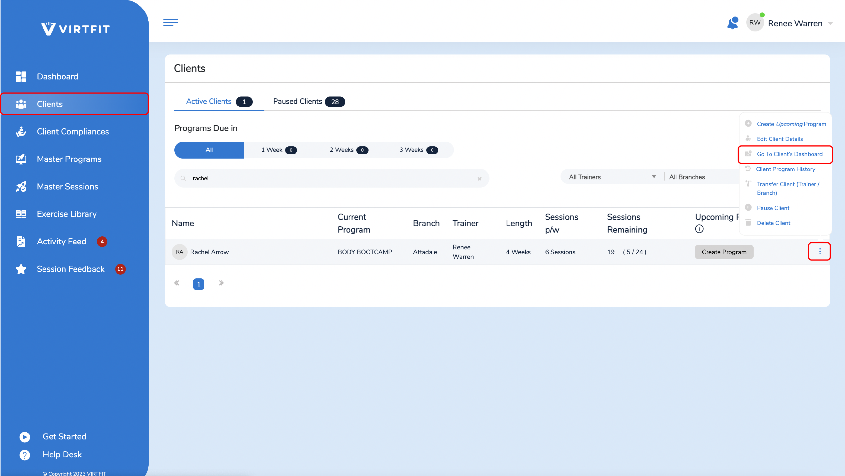Screen dimensions: 845x476
Task: Click the 4 Weeks length cell
Action: tap(518, 252)
